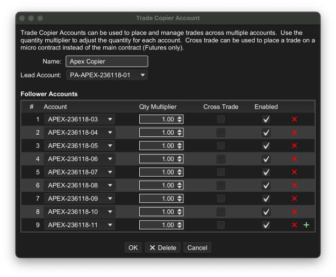Remove follower account APEX-236118-06 with red X

(x=295, y=159)
